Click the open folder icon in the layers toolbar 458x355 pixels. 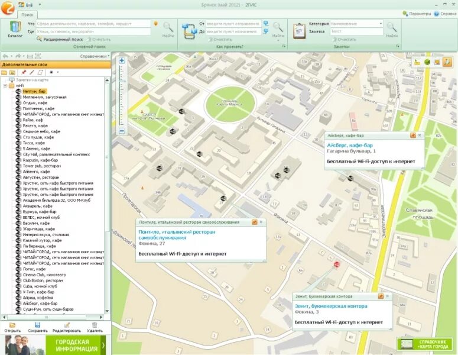12,72
